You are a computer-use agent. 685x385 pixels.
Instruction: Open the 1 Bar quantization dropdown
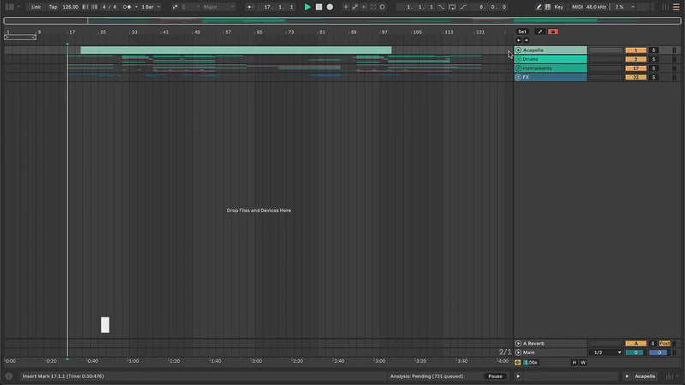tap(152, 7)
